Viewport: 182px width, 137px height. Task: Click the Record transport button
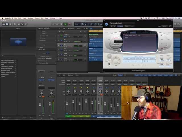coord(69,24)
